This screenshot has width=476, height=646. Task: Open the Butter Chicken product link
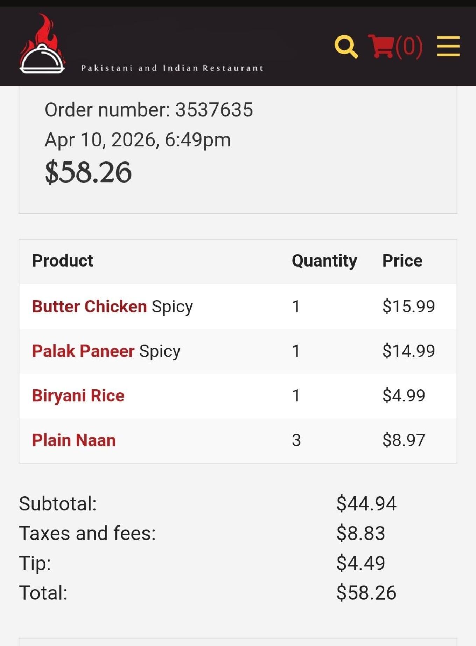point(89,307)
